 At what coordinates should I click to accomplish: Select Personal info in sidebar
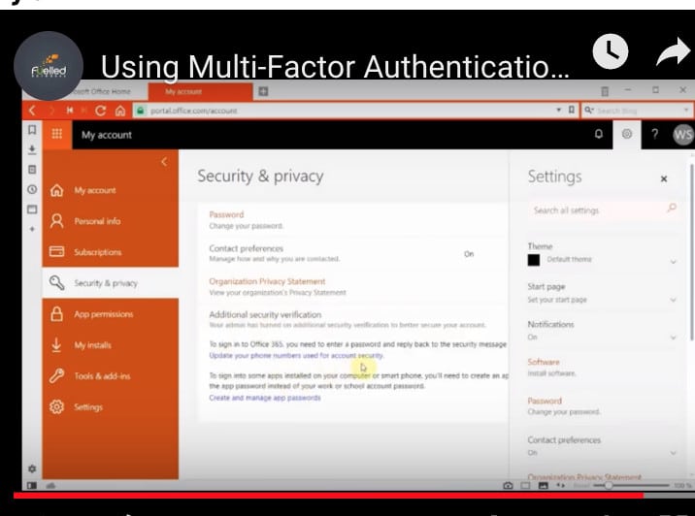(x=111, y=221)
